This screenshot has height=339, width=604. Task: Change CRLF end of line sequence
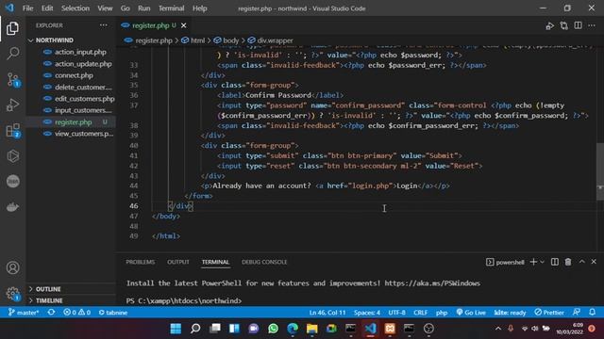pyautogui.click(x=420, y=313)
